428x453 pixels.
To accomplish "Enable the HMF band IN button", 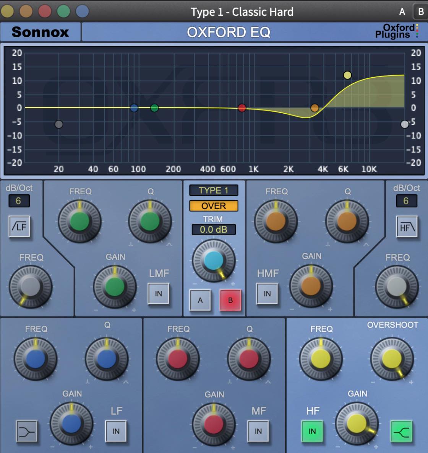I will (x=267, y=293).
